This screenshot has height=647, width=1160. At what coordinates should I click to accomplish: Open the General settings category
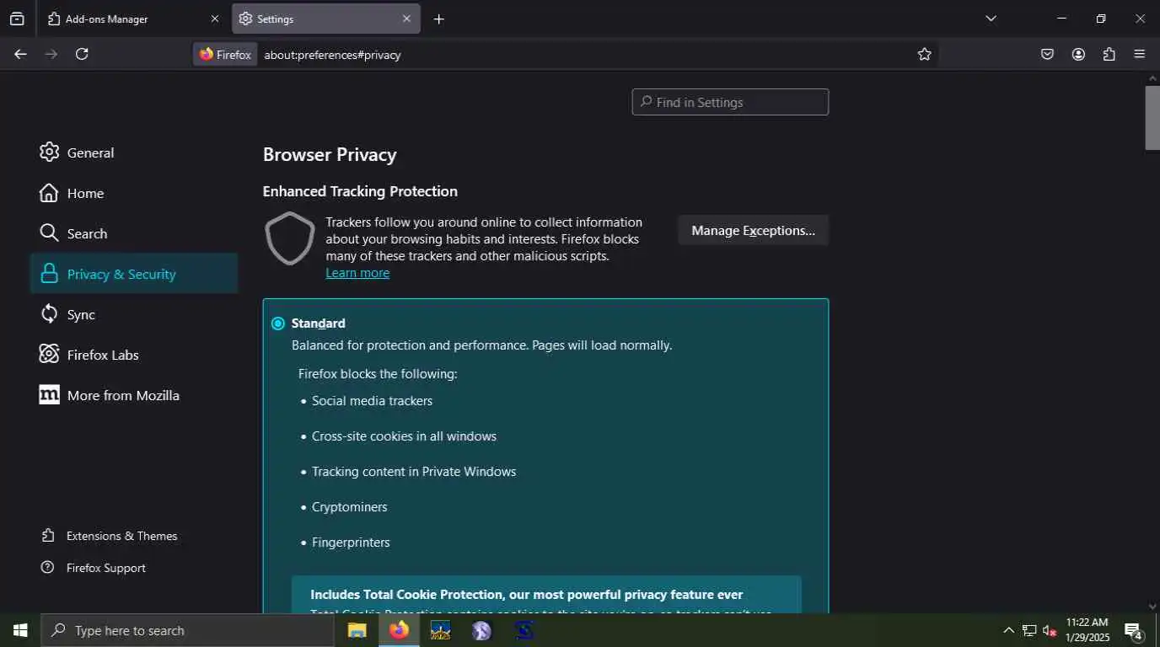(x=133, y=152)
